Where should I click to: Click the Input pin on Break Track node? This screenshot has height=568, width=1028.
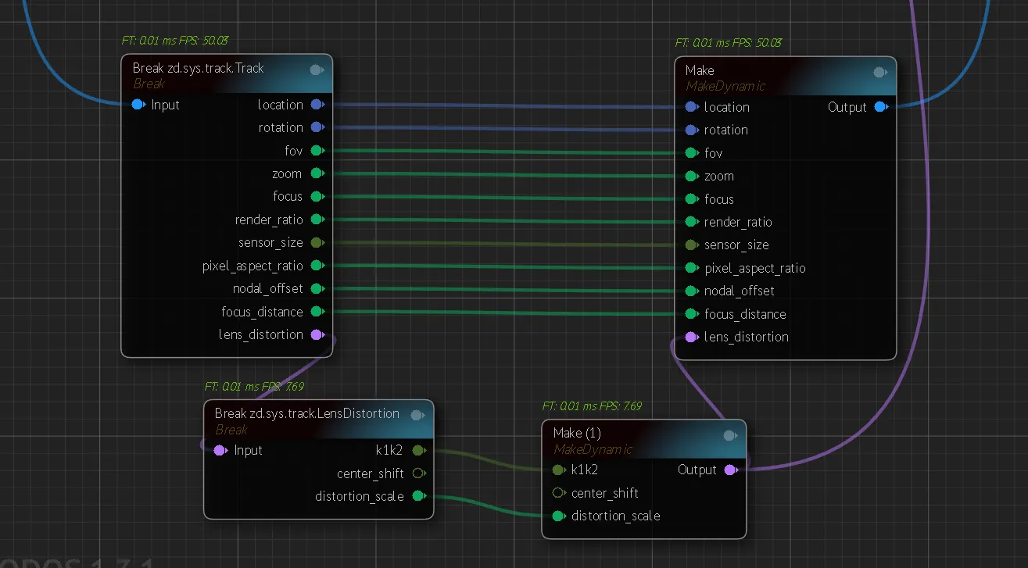(138, 105)
